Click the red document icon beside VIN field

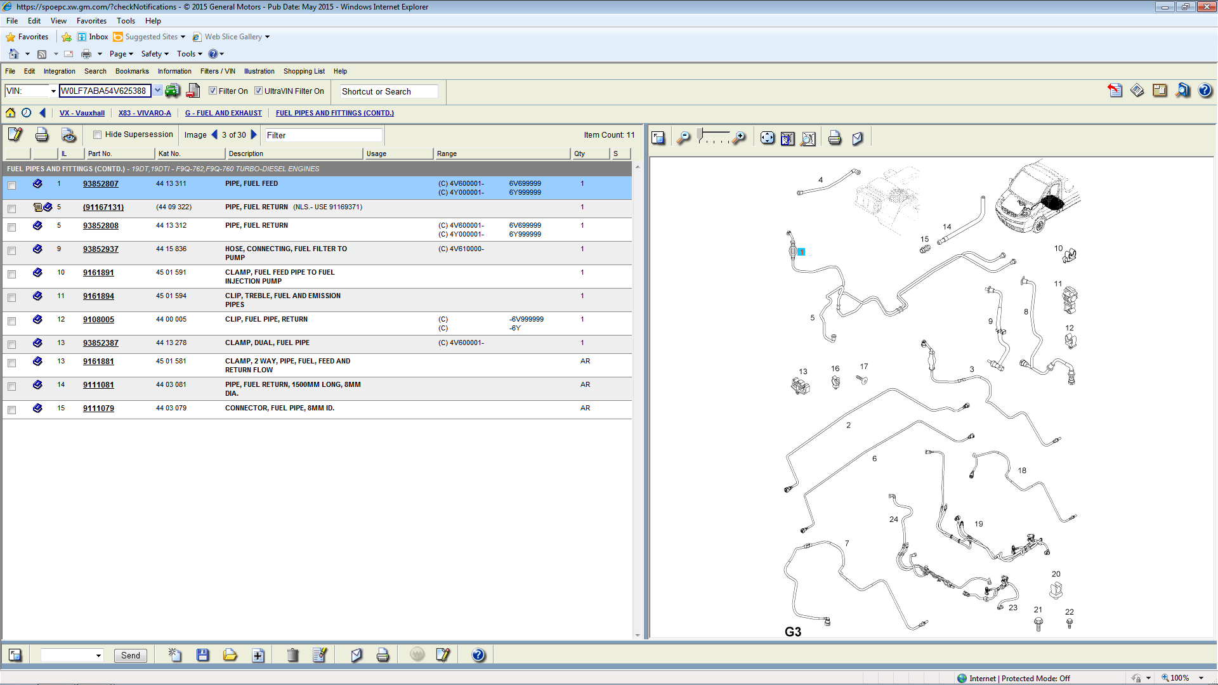pos(193,91)
